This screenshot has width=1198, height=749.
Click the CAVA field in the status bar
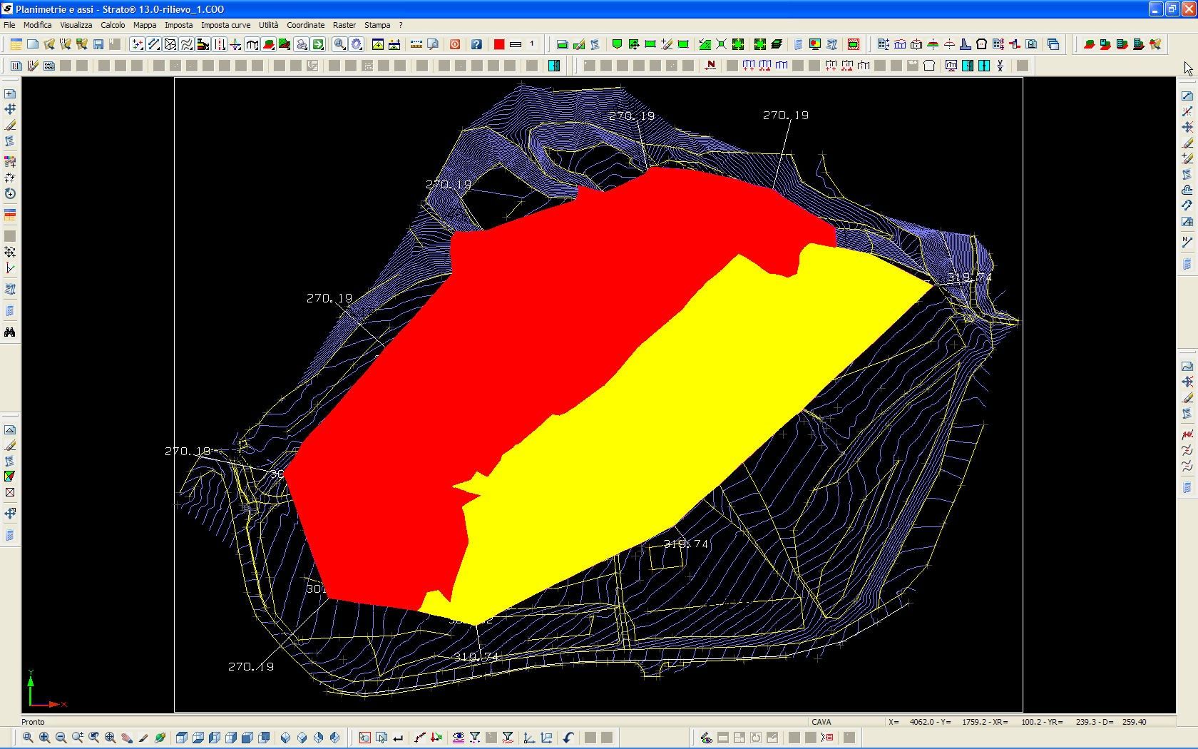coord(821,722)
